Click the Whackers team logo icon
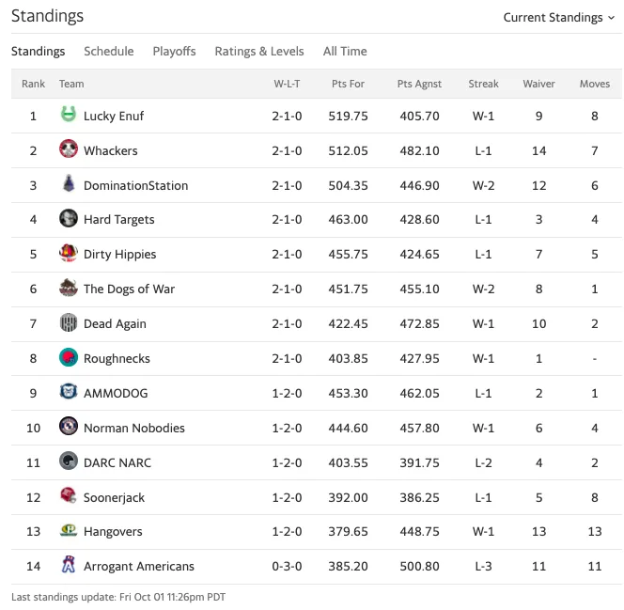This screenshot has width=624, height=610. (69, 149)
